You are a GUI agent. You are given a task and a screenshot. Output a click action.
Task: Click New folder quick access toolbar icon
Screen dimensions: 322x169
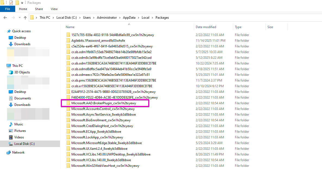tap(17, 3)
